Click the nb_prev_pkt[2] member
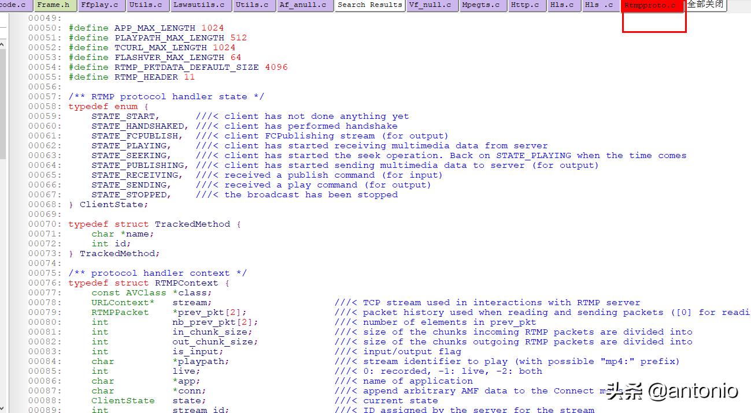 (213, 322)
